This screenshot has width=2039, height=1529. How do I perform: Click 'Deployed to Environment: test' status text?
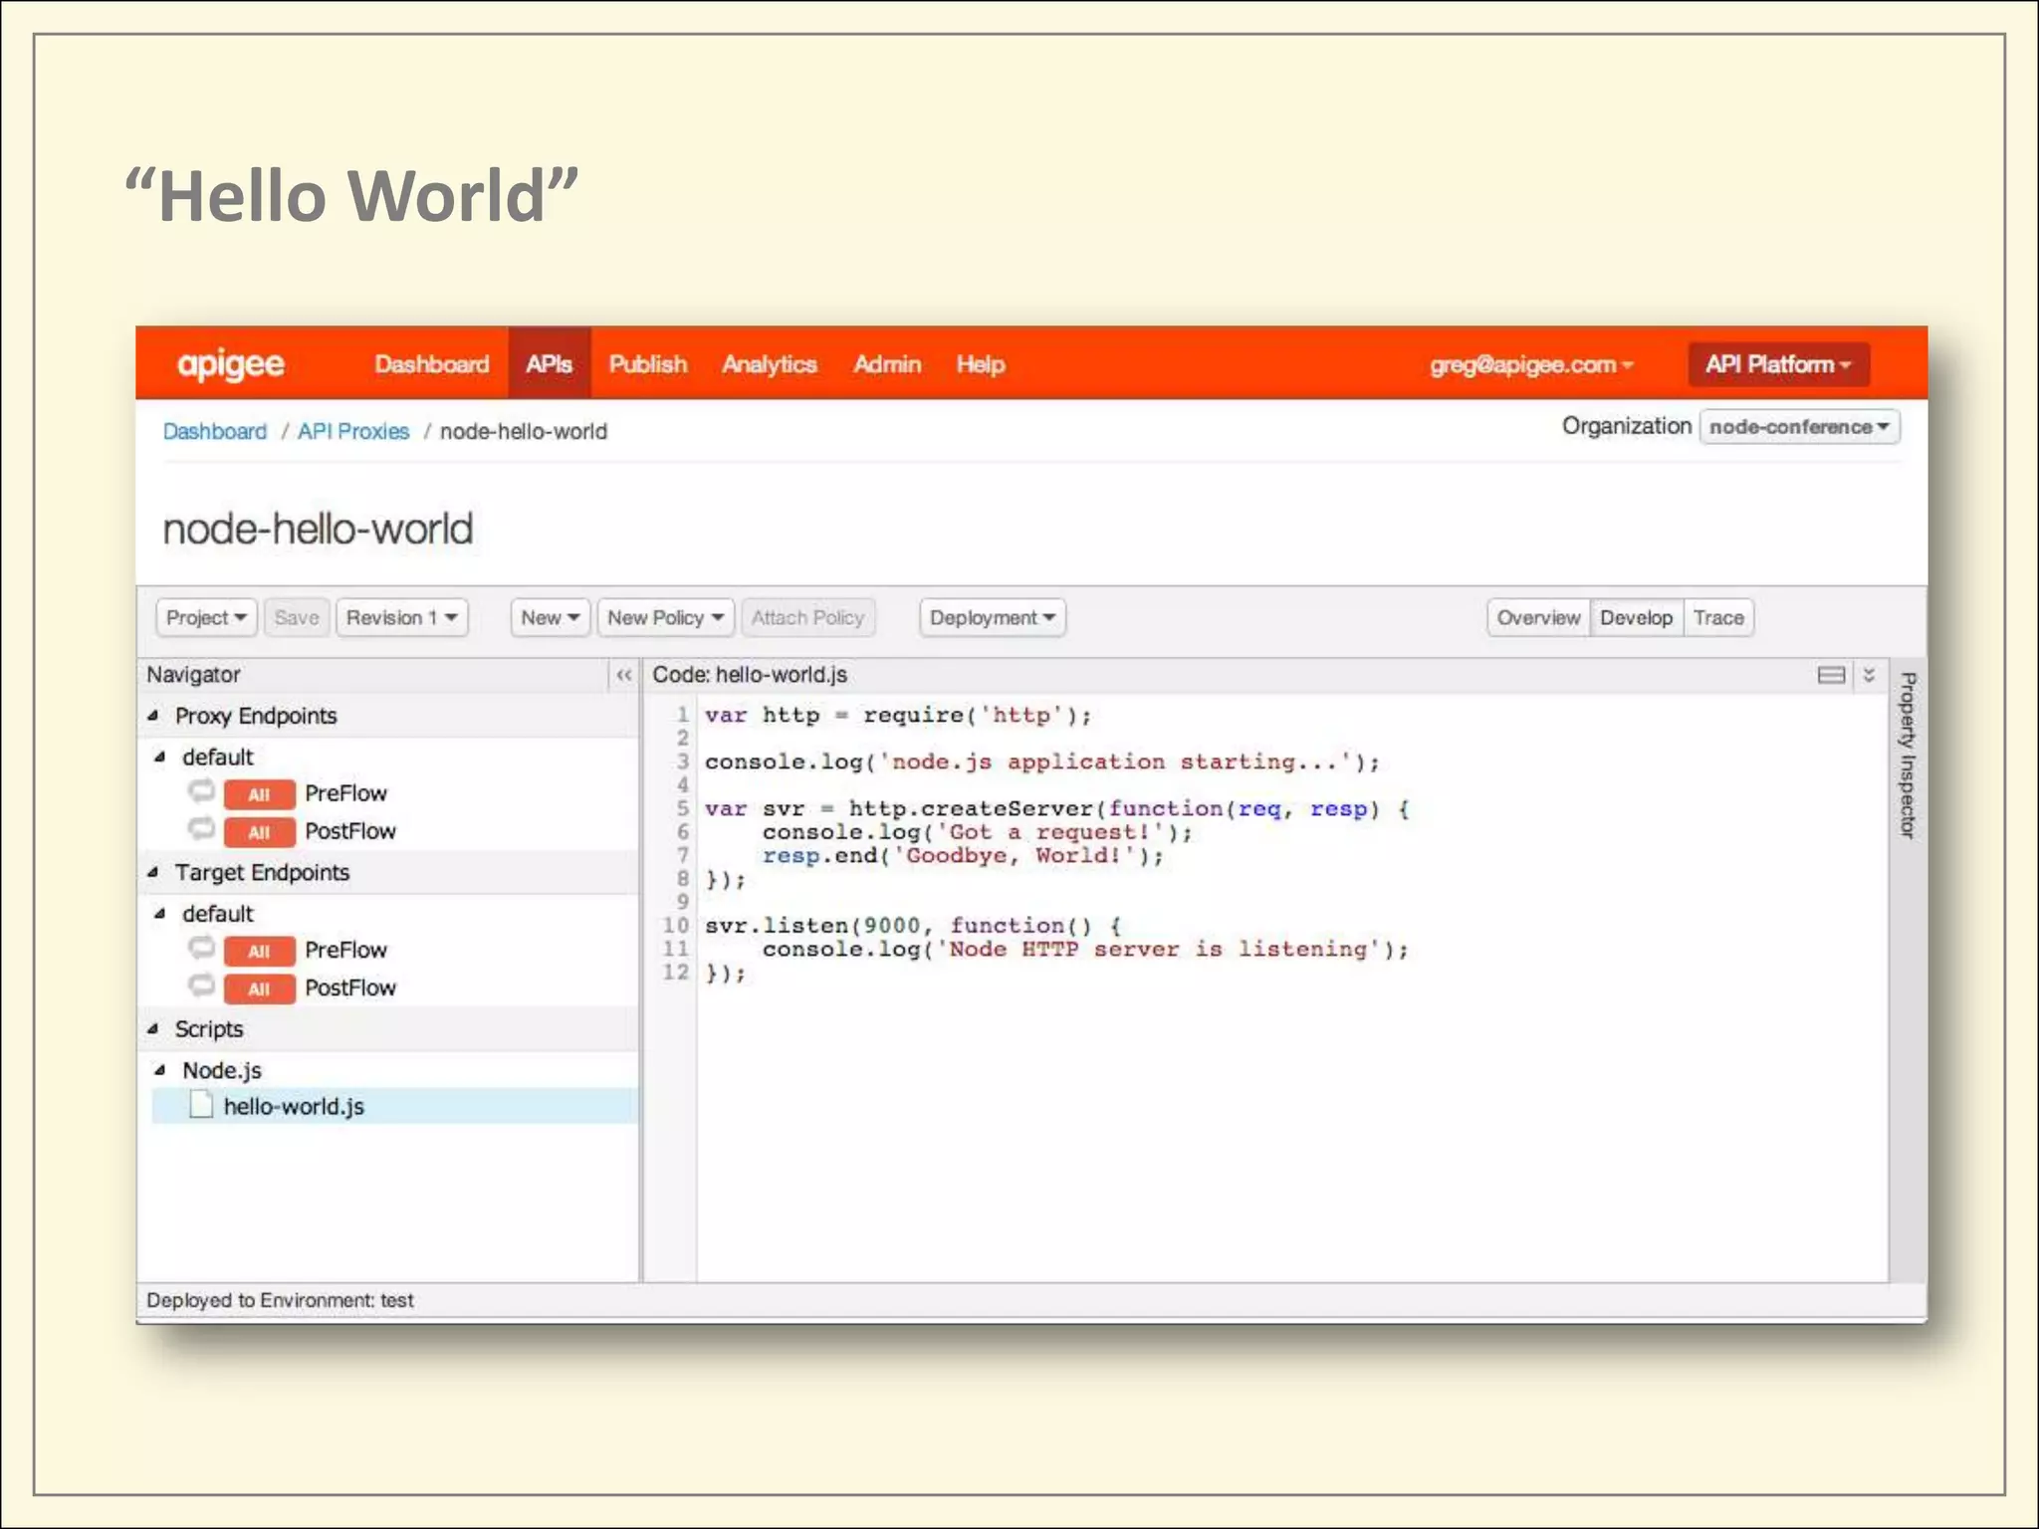coord(280,1300)
